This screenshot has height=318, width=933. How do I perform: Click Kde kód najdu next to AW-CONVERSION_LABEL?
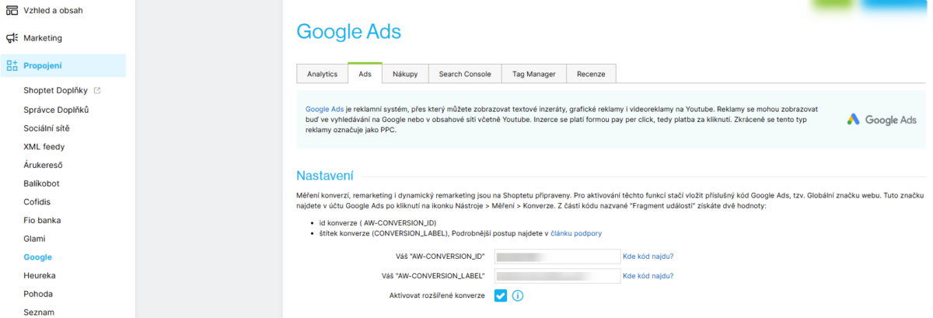click(648, 275)
